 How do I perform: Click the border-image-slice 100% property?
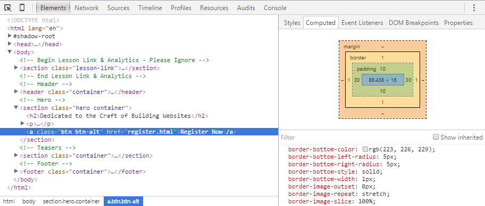[332, 201]
